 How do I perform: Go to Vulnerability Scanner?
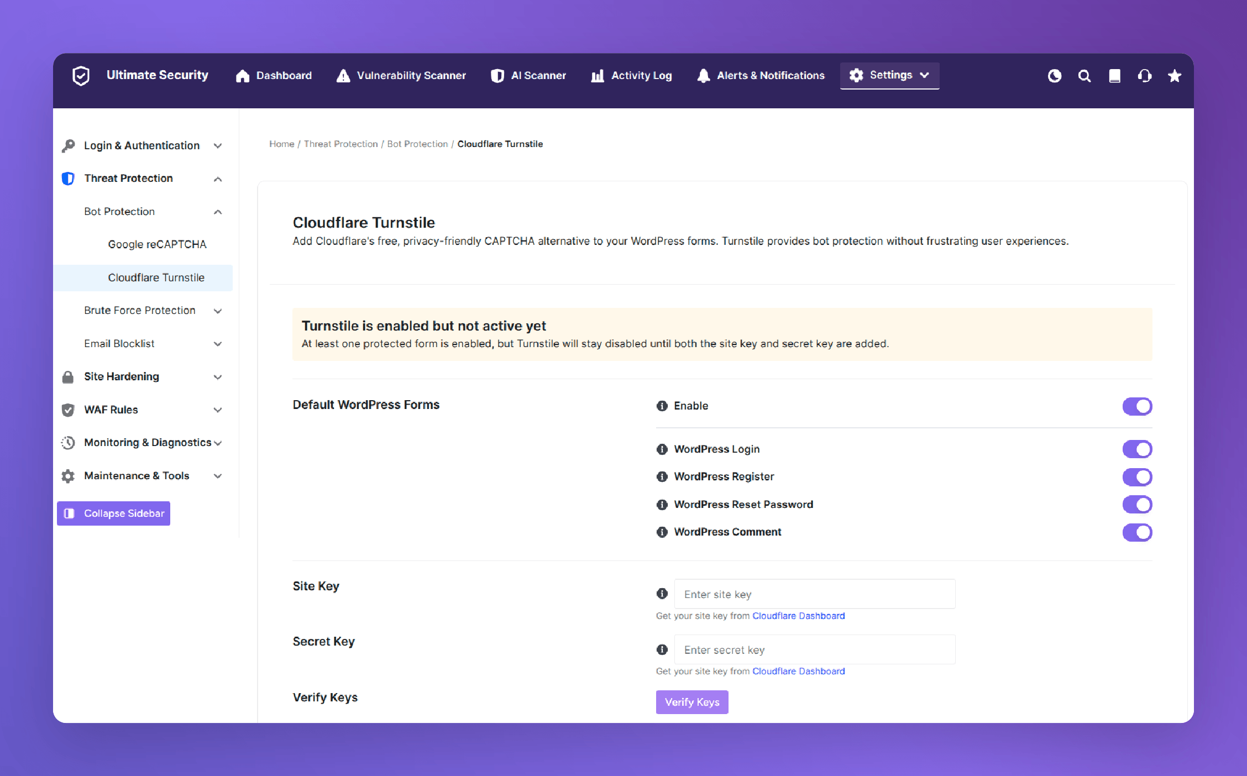[401, 76]
